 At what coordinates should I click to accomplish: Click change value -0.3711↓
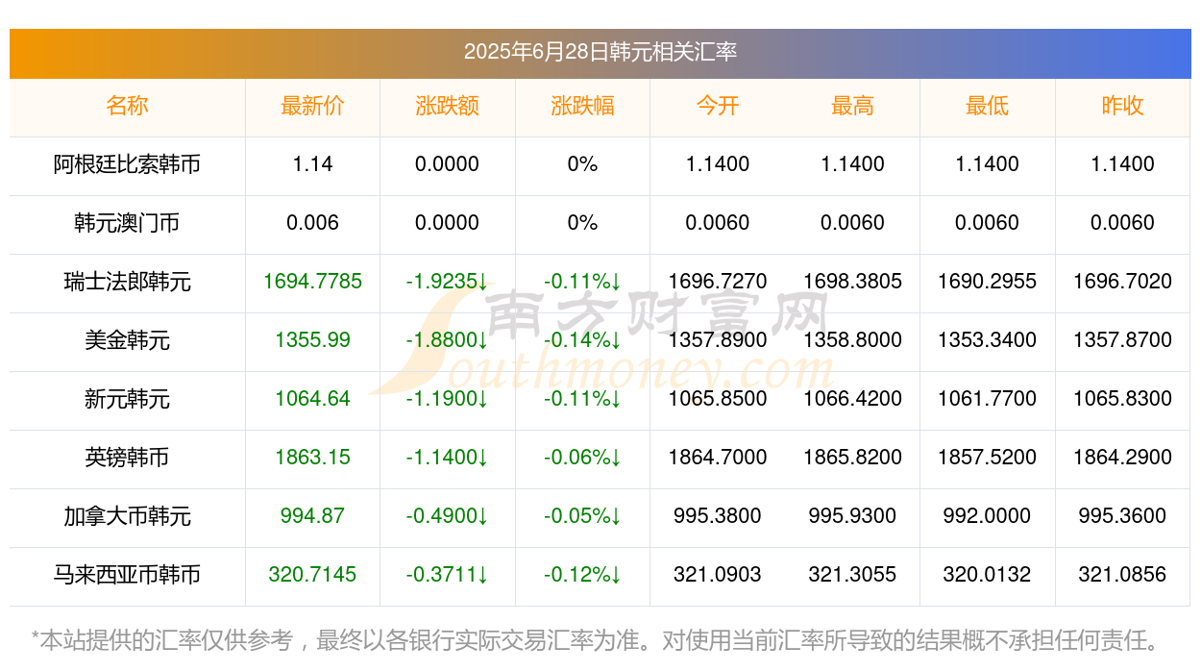click(447, 575)
